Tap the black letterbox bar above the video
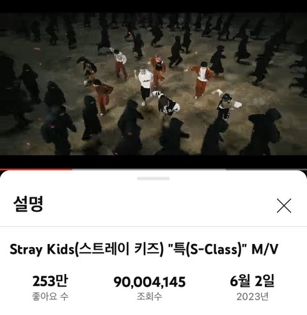The width and height of the screenshot is (307, 315). 153,6
